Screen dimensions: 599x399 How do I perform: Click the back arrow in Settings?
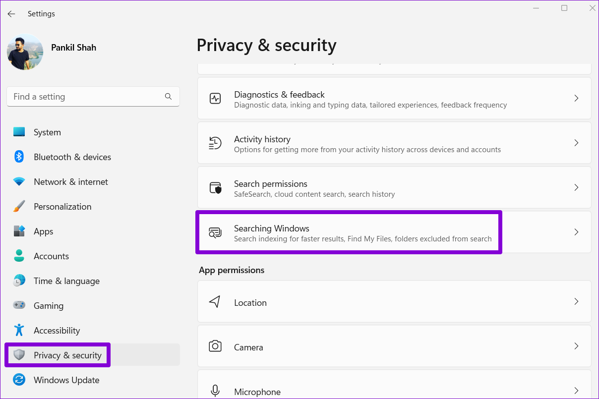(x=11, y=14)
